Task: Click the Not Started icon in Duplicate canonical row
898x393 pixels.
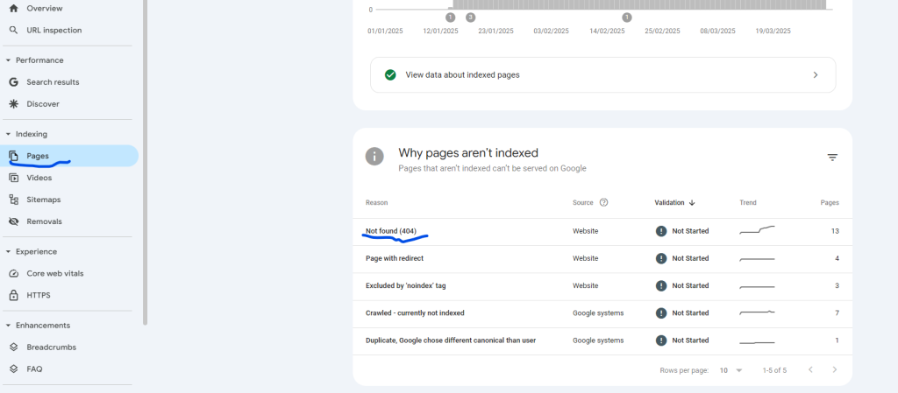Action: coord(661,340)
